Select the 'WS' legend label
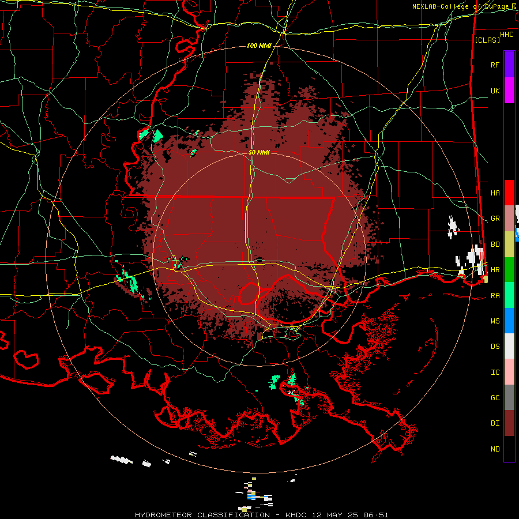Viewport: 519px width, 519px height. [x=495, y=321]
